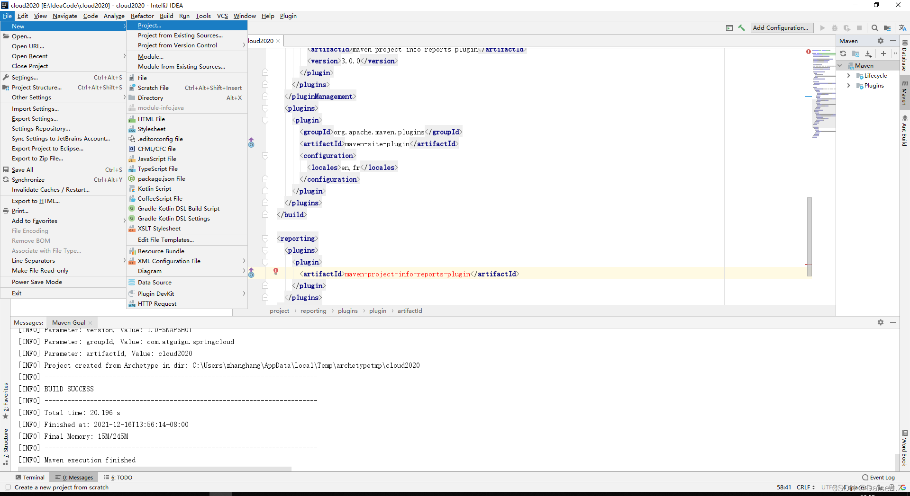Select Module... in New submenu

point(187,57)
